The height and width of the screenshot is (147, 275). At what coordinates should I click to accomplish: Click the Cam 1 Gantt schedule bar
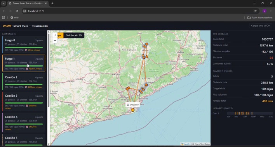click(250, 113)
